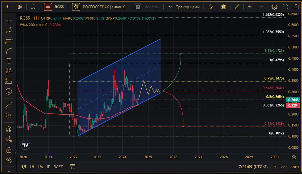
Task: Click the WMA 200 close 0 indicator legend
Action: (x=34, y=25)
